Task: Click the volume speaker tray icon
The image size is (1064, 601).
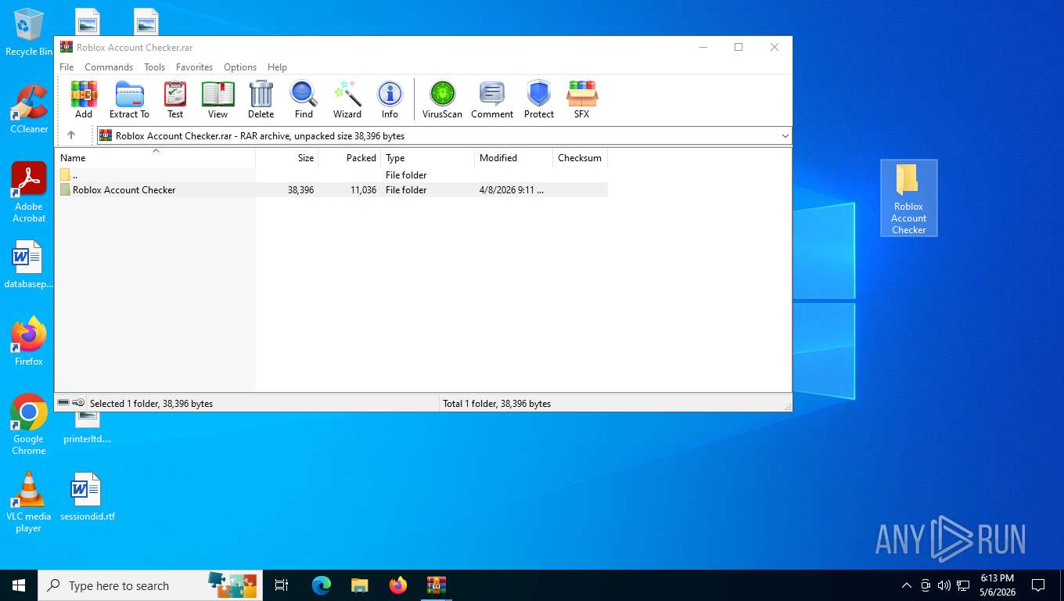Action: coord(944,585)
